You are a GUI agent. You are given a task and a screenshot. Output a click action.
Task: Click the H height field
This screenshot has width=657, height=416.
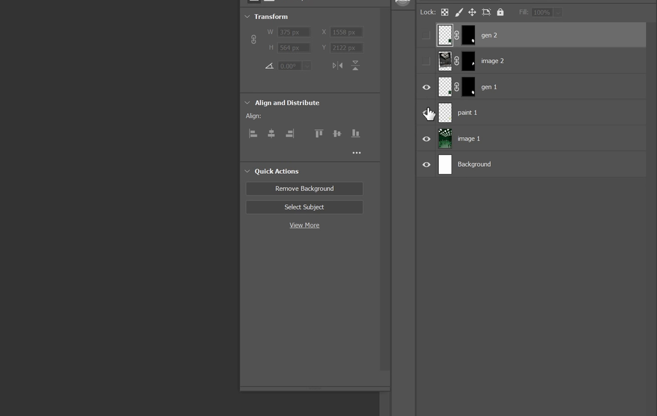click(293, 48)
